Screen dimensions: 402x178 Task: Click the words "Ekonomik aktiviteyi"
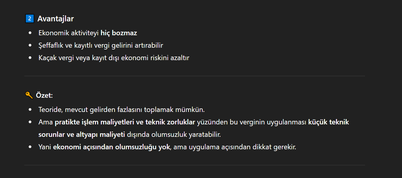tap(68, 33)
